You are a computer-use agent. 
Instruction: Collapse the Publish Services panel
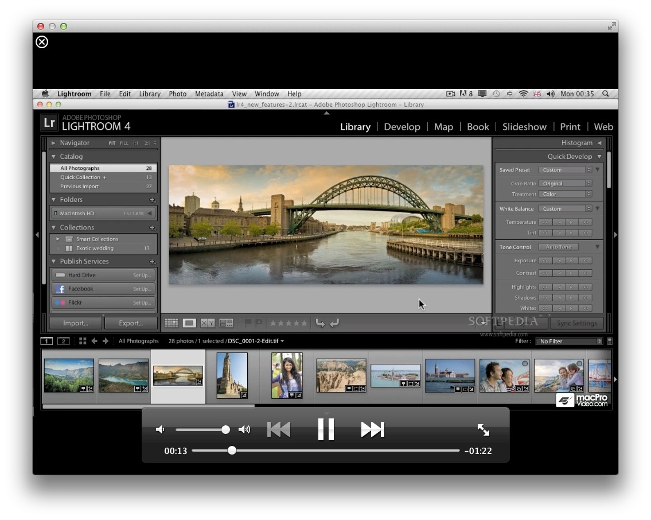[x=53, y=262]
